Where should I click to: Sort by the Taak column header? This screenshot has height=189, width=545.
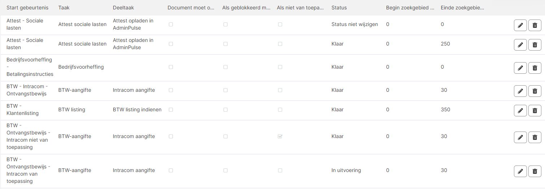click(64, 8)
